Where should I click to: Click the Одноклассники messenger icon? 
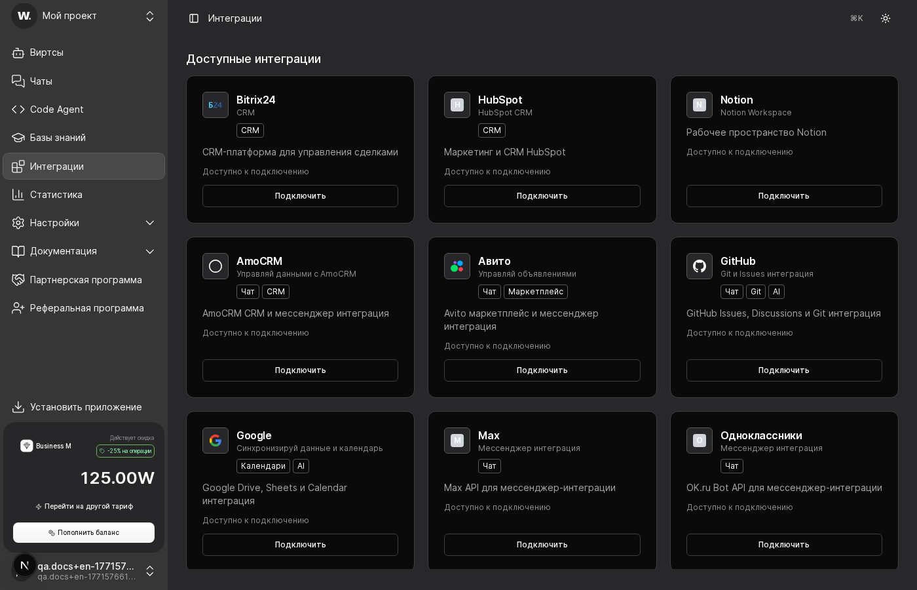click(700, 441)
